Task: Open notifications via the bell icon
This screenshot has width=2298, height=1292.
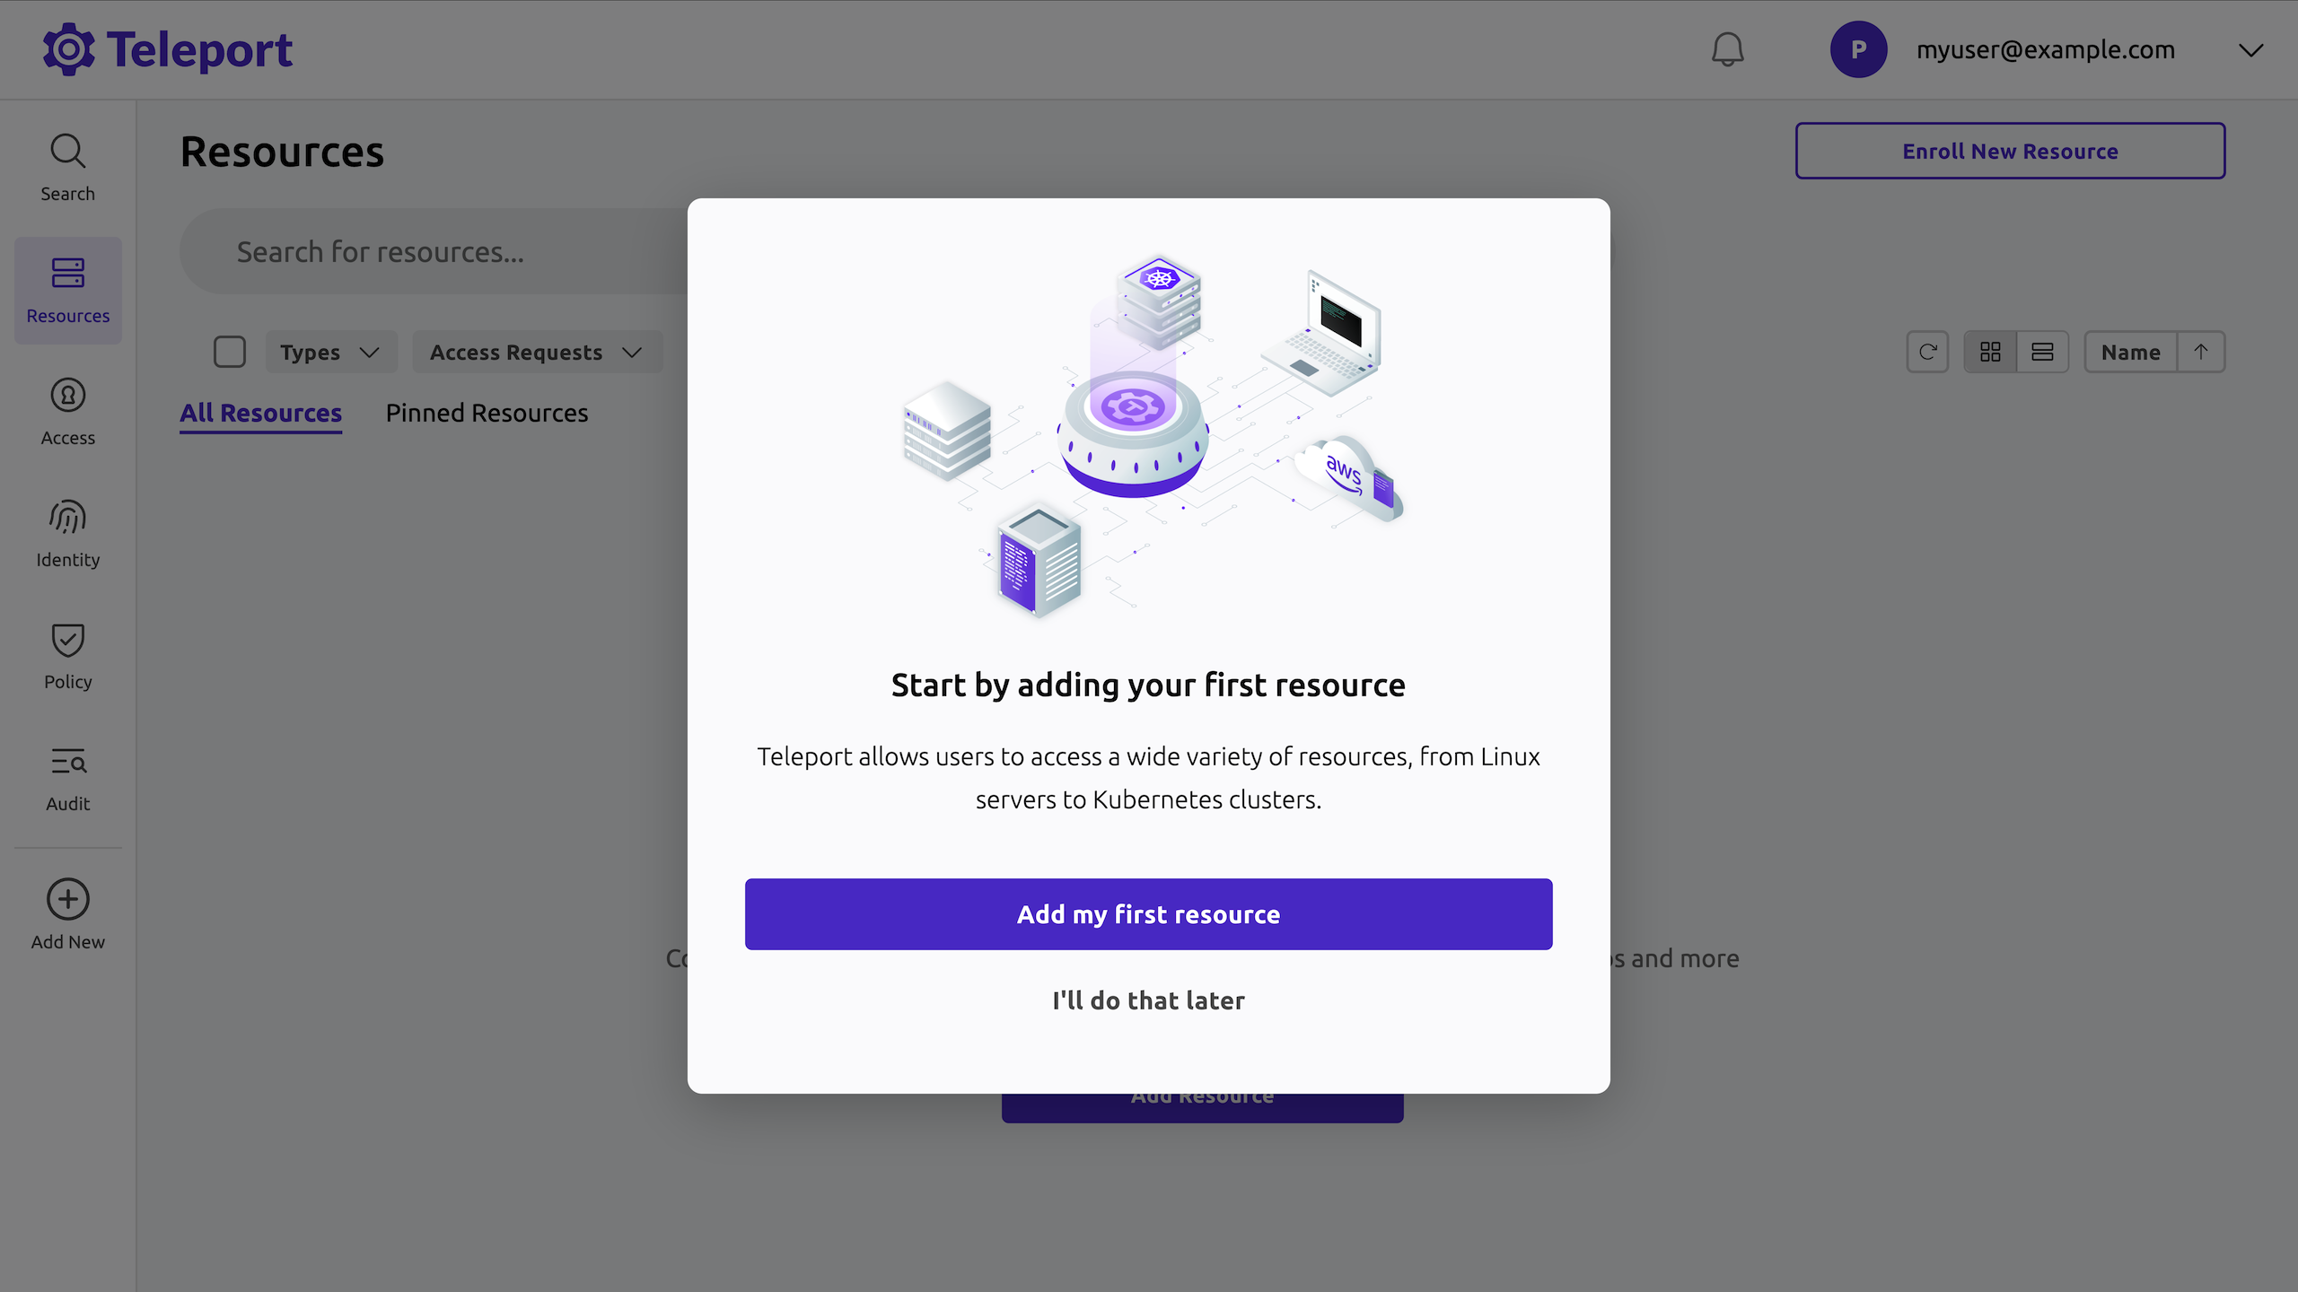Action: [x=1728, y=49]
